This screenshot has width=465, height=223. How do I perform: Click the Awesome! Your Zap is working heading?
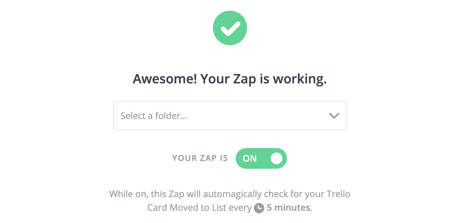click(x=230, y=79)
